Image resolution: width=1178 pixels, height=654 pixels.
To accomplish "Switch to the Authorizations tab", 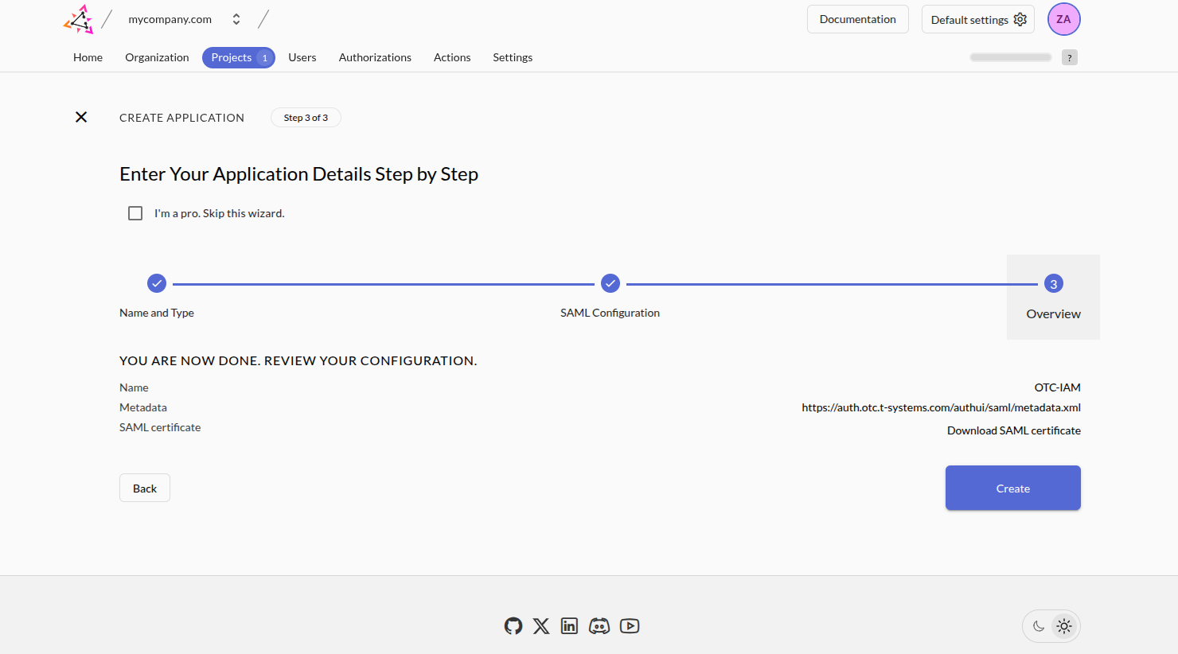I will point(375,57).
